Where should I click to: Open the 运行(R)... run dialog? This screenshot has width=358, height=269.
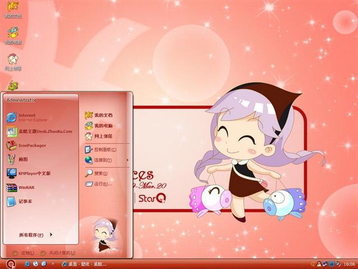coord(98,184)
